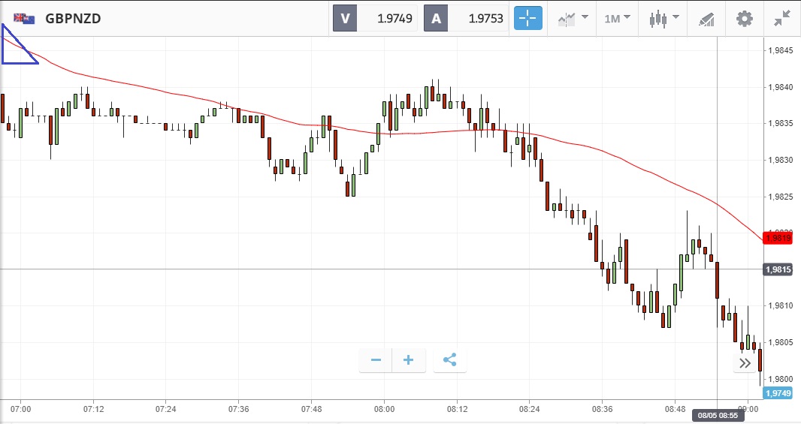Share the chart via share icon
The width and height of the screenshot is (801, 424).
tap(449, 360)
